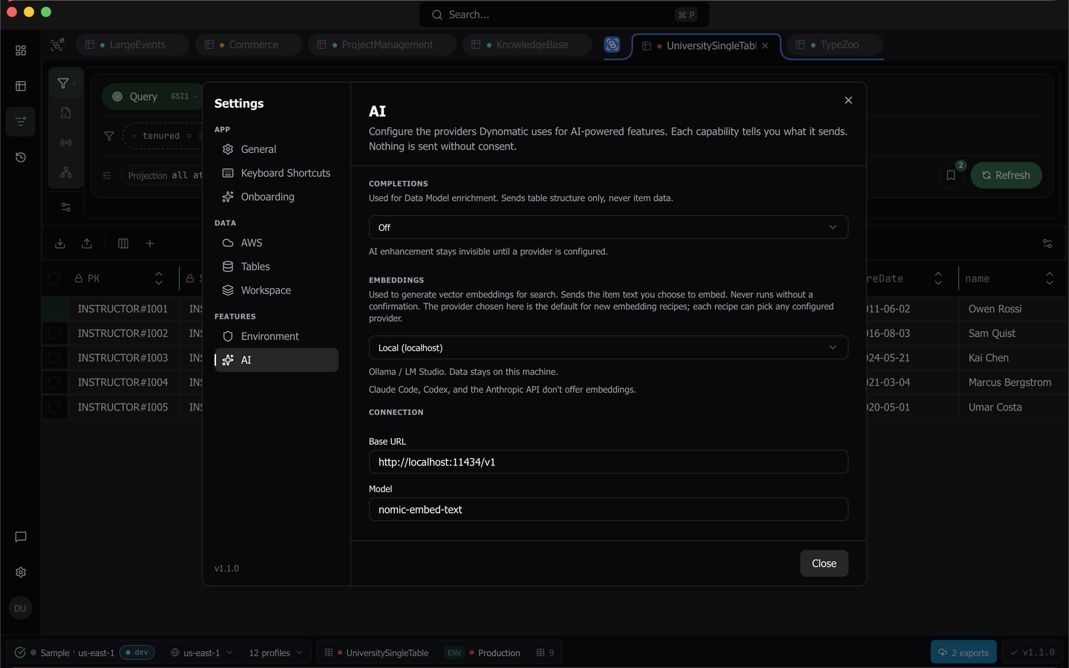Click the Model input field
The image size is (1069, 668).
click(x=608, y=509)
